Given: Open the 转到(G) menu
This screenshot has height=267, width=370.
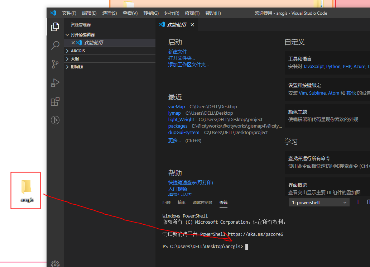Looking at the screenshot, I should (x=151, y=13).
